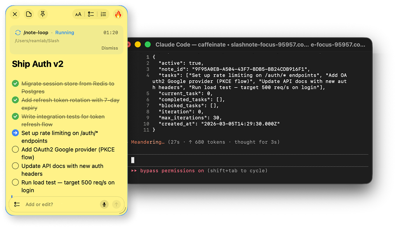The width and height of the screenshot is (397, 228).
Task: Click the Ship Auth v2 note title
Action: (37, 64)
